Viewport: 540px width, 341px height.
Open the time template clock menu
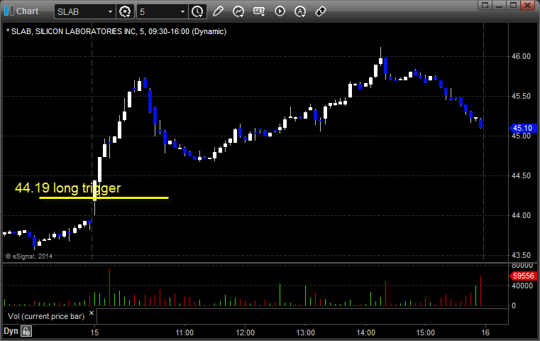coord(198,11)
